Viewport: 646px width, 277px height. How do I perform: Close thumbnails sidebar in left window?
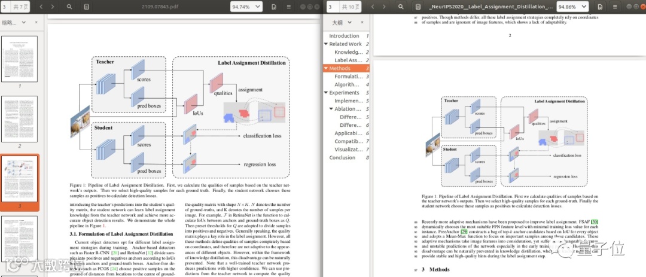tap(36, 22)
